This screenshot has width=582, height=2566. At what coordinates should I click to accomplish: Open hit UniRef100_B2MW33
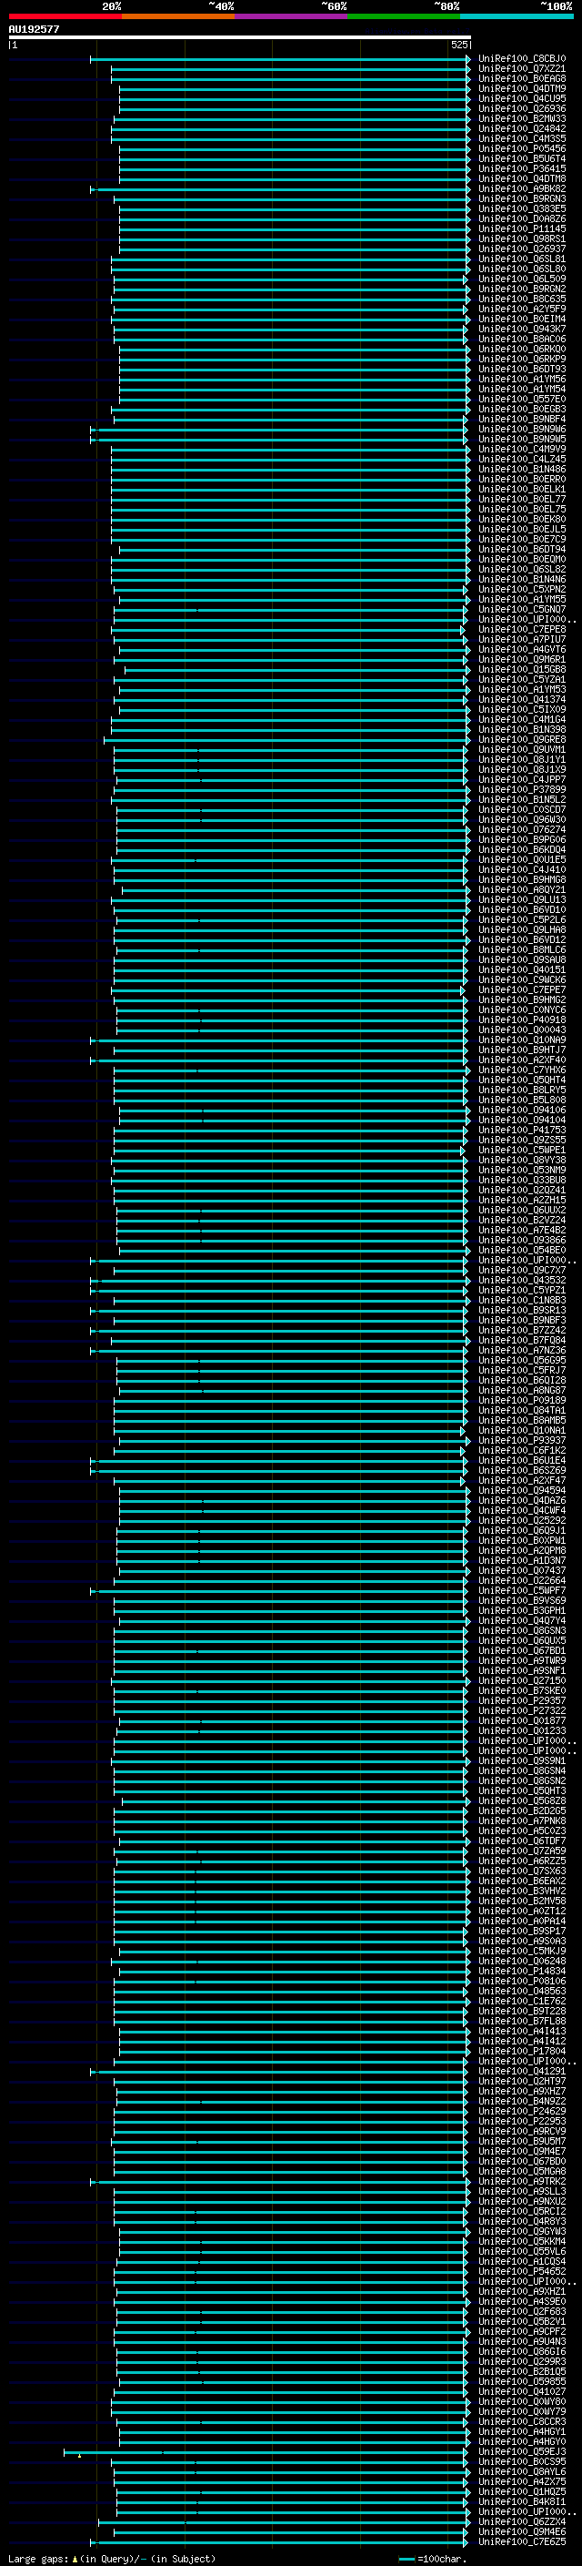522,118
